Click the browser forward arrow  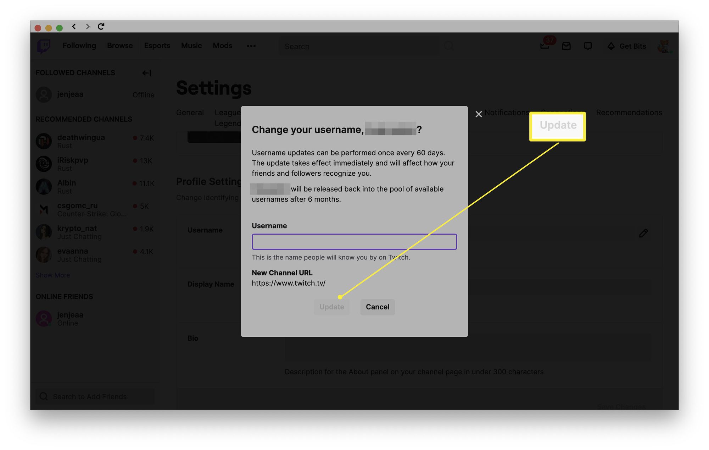coord(88,27)
